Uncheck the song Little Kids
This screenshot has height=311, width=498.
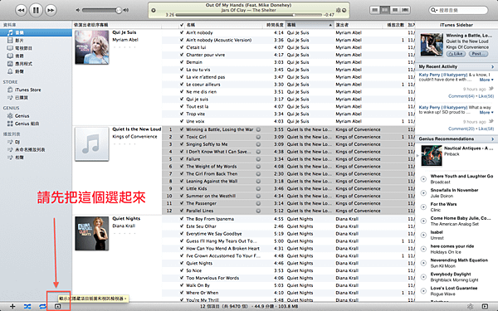tap(182, 188)
